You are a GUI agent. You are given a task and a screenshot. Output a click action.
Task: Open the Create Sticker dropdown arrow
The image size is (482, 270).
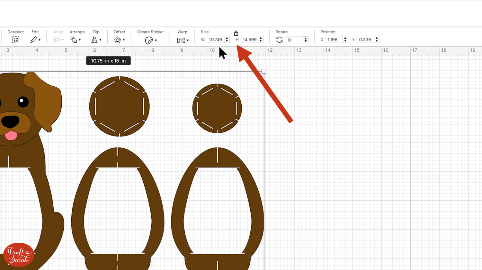156,40
